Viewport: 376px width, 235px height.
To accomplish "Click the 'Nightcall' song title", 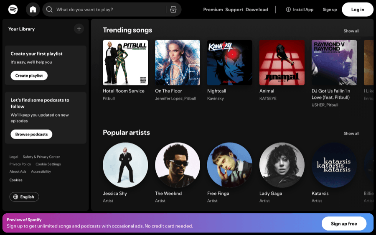I will [x=216, y=91].
